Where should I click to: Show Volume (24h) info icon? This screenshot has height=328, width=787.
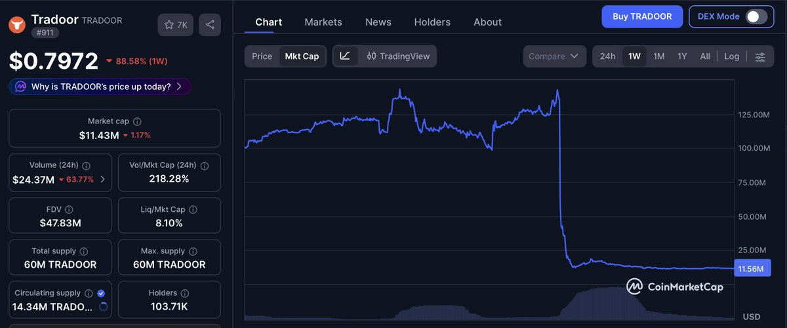(x=86, y=166)
